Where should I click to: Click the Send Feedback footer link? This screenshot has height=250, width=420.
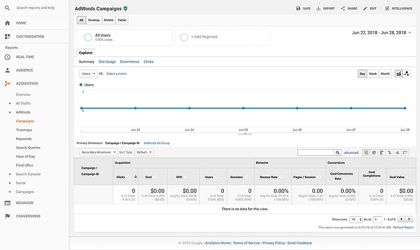tap(300, 243)
